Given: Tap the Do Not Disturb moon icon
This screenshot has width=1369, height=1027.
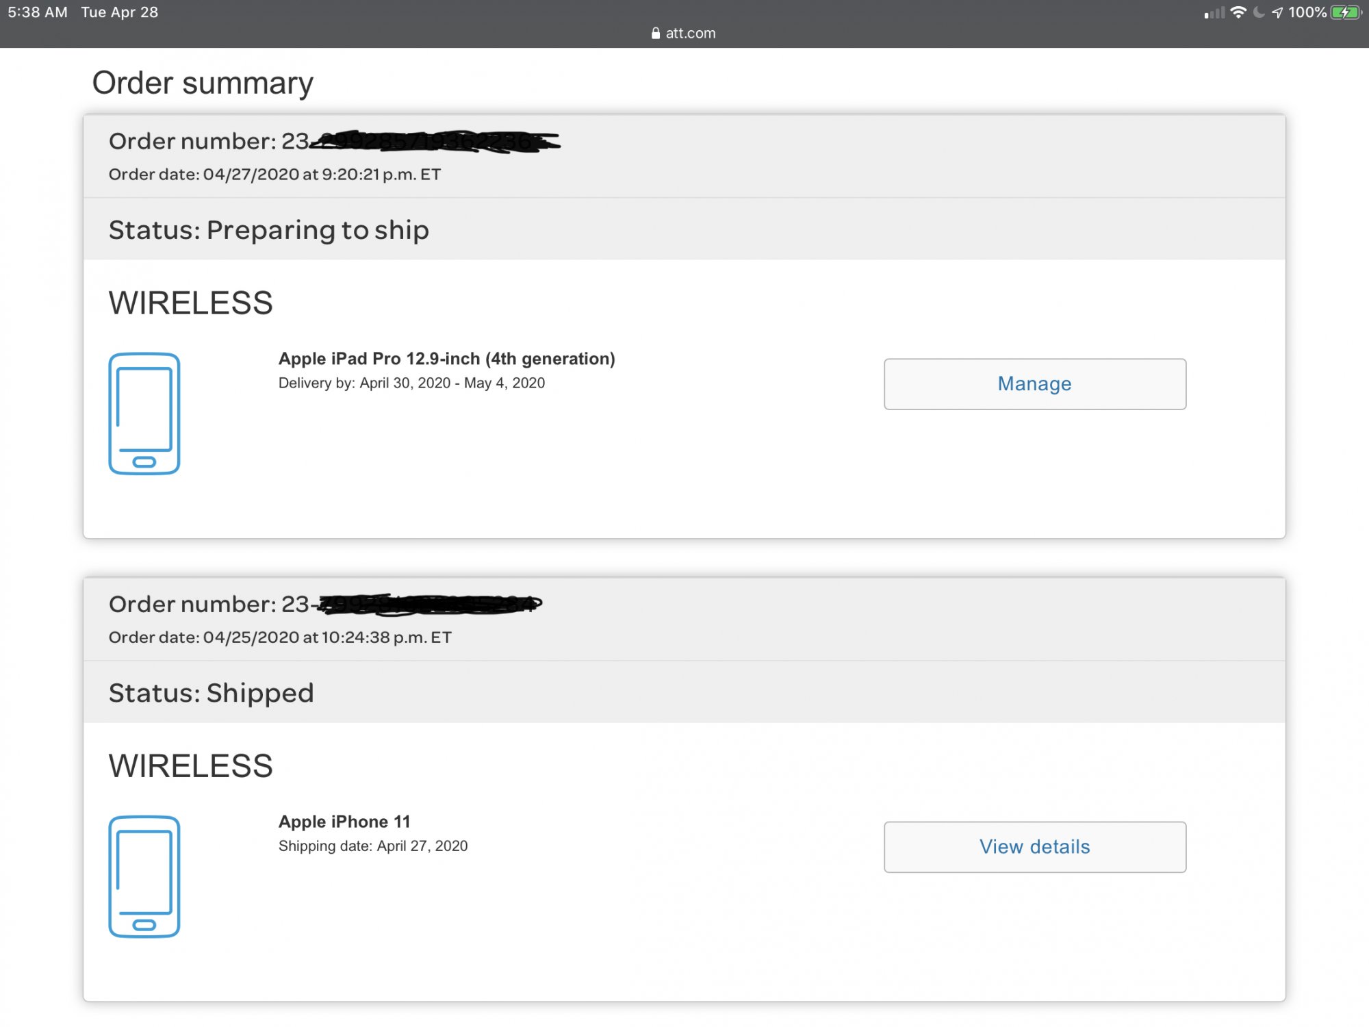Looking at the screenshot, I should 1258,12.
